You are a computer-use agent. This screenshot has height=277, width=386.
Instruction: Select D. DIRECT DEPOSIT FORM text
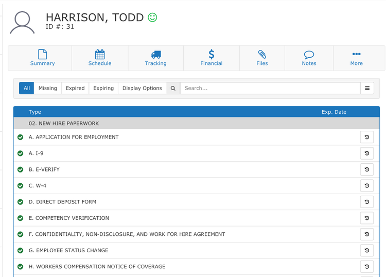pos(62,202)
